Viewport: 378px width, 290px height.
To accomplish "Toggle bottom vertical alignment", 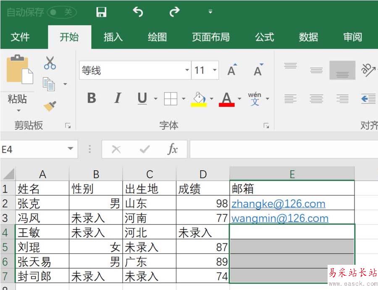I will point(342,70).
